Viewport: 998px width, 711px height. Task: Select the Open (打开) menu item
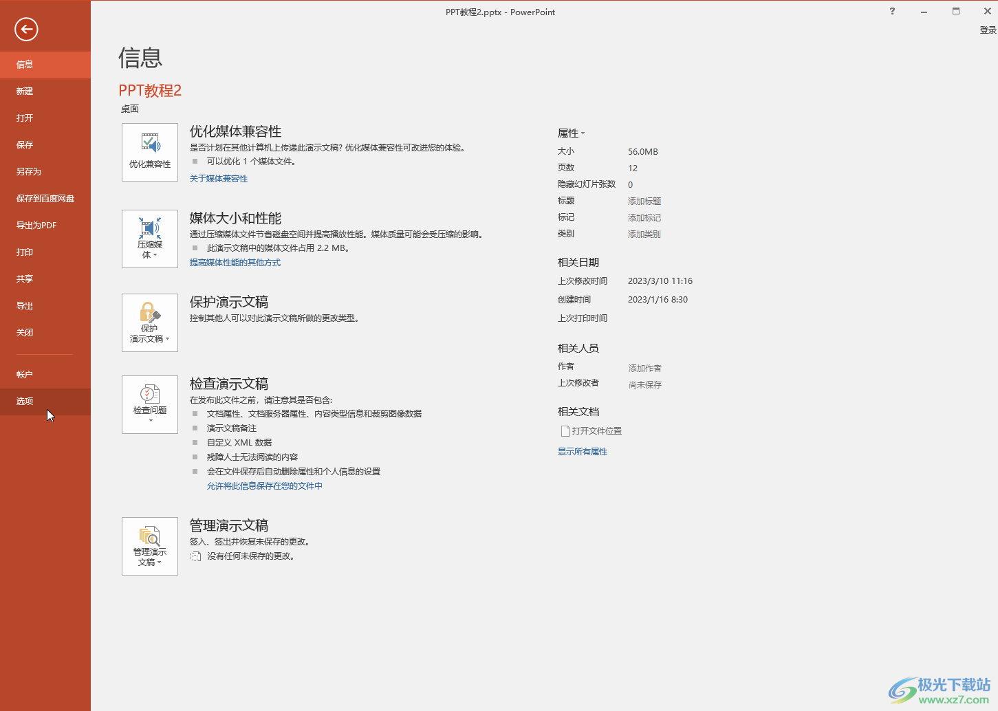tap(45, 118)
